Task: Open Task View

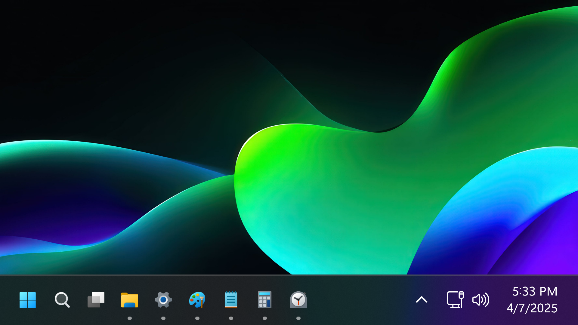Action: point(96,300)
